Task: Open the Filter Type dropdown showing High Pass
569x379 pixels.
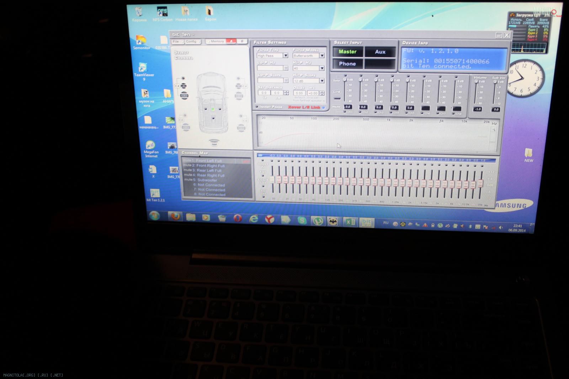Action: [x=272, y=56]
